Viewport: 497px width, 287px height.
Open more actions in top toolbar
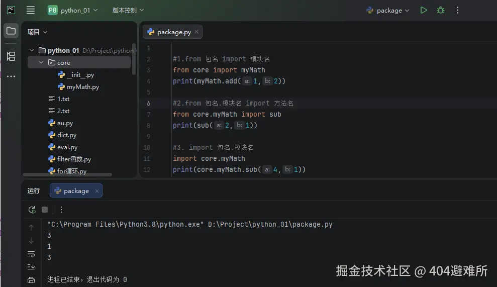[x=458, y=10]
